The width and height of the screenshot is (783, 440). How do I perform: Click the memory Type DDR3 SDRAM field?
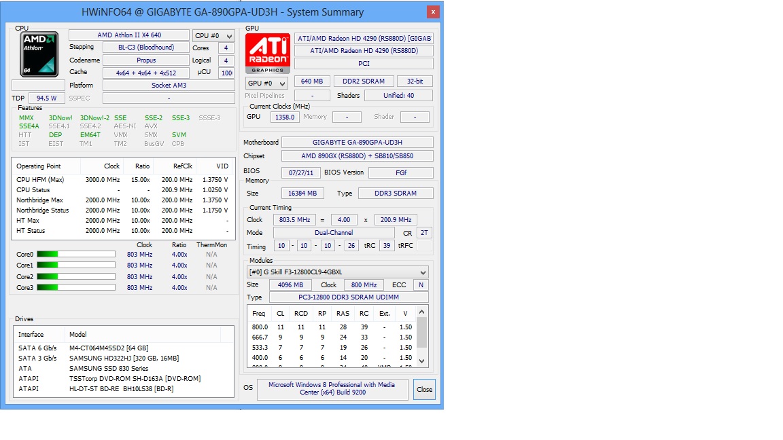396,193
